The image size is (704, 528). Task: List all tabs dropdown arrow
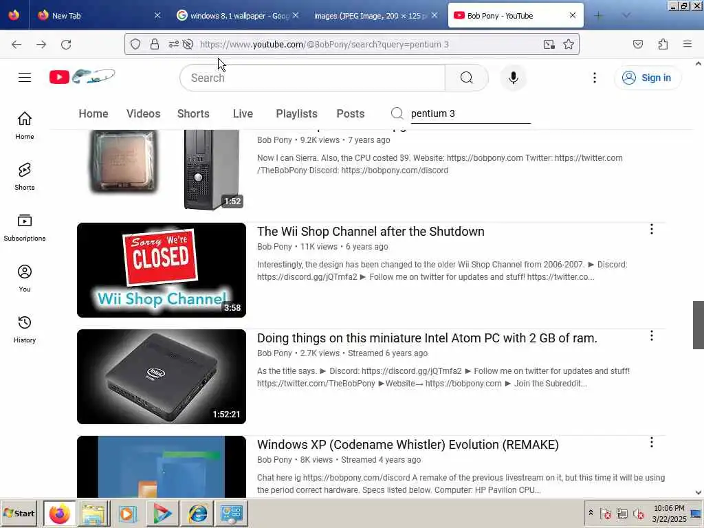point(626,15)
